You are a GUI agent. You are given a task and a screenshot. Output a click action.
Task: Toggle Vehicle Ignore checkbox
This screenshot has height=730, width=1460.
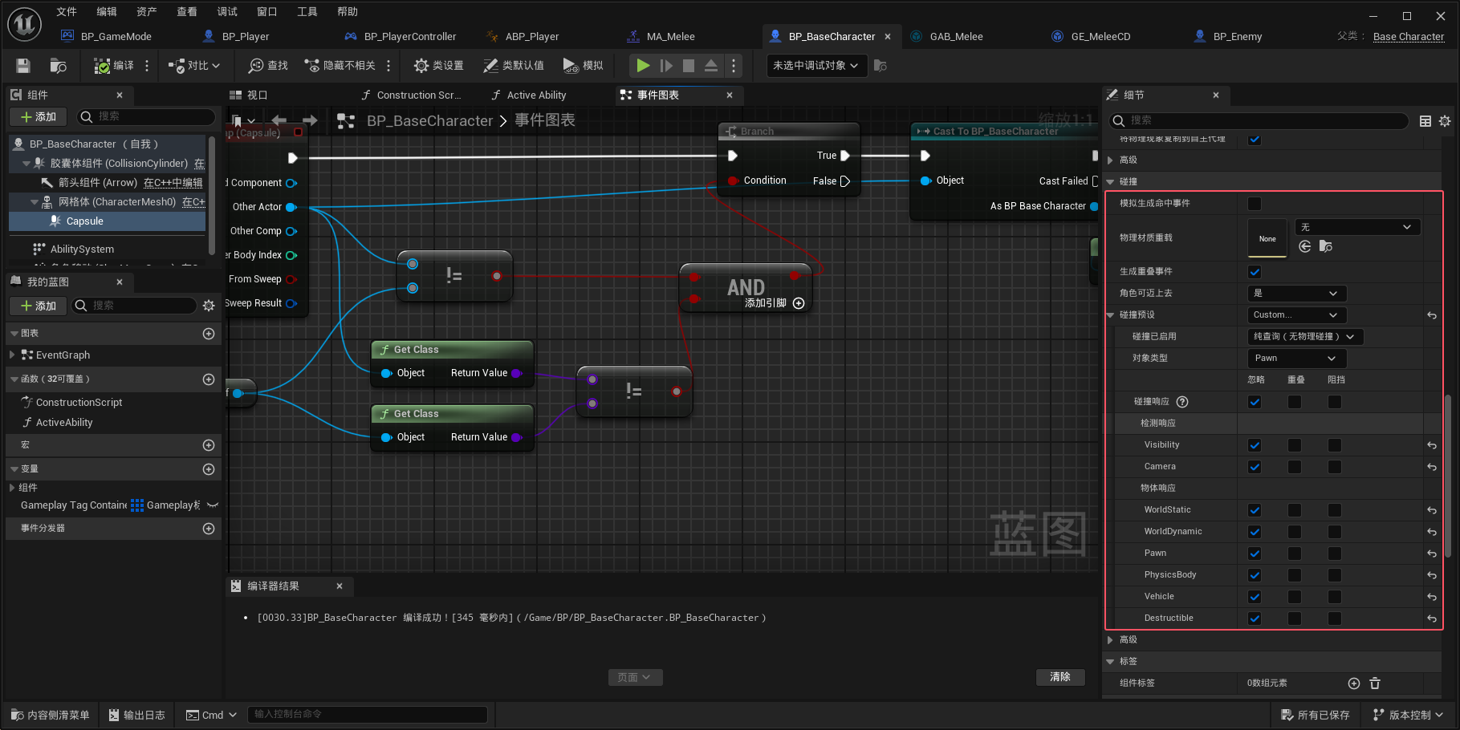click(x=1255, y=597)
